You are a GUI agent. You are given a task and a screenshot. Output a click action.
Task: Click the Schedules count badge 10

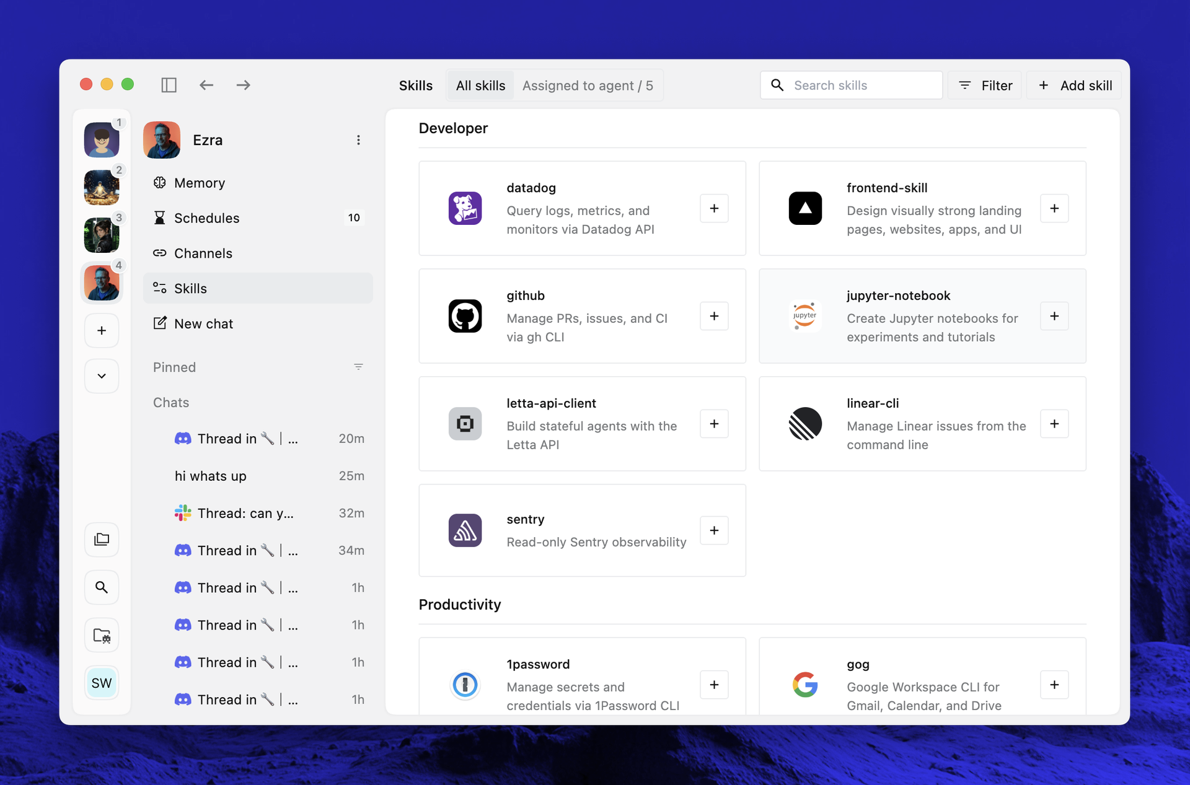354,218
